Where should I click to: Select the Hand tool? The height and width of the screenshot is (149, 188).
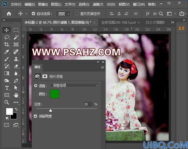16,95
